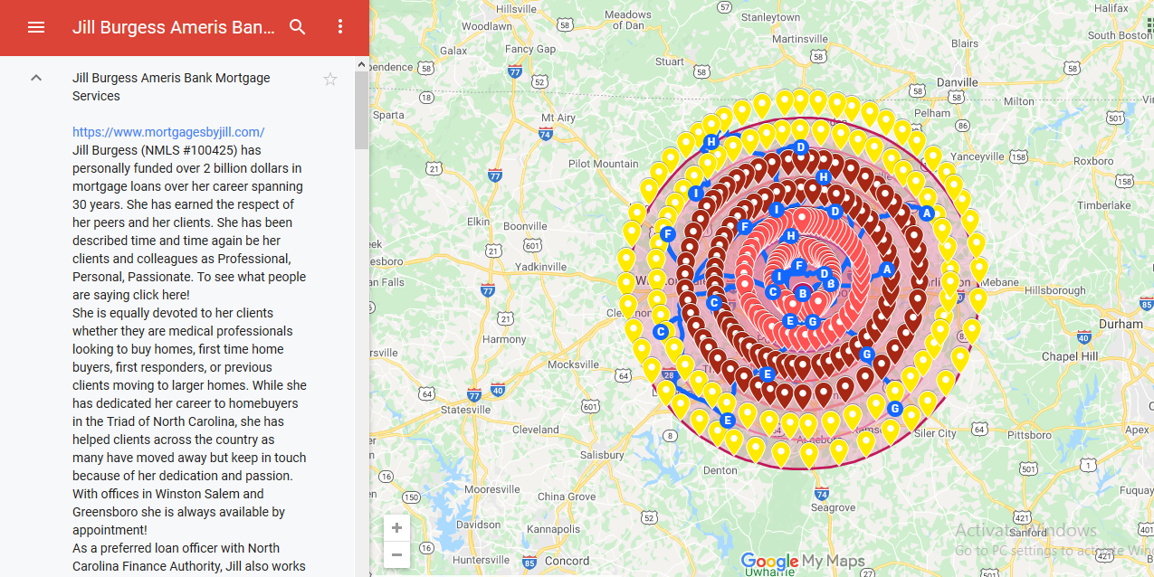
Task: Open the main navigation menu
Action: (36, 27)
